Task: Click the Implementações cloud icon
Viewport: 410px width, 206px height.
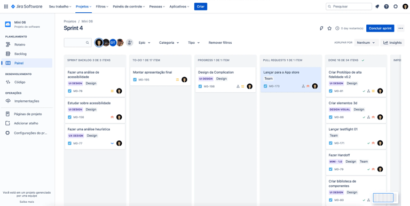Action: pos(8,101)
